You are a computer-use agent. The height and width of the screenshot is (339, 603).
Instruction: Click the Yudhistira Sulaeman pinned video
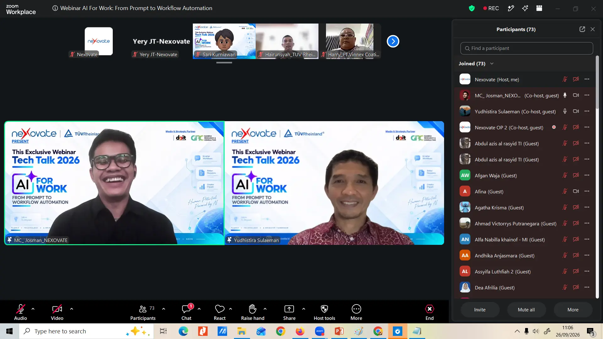tap(334, 183)
